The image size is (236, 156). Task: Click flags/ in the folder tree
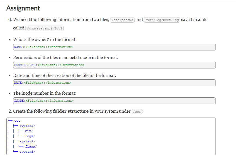coord(31,146)
